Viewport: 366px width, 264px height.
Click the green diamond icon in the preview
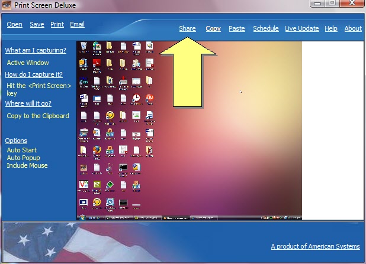coord(110,185)
